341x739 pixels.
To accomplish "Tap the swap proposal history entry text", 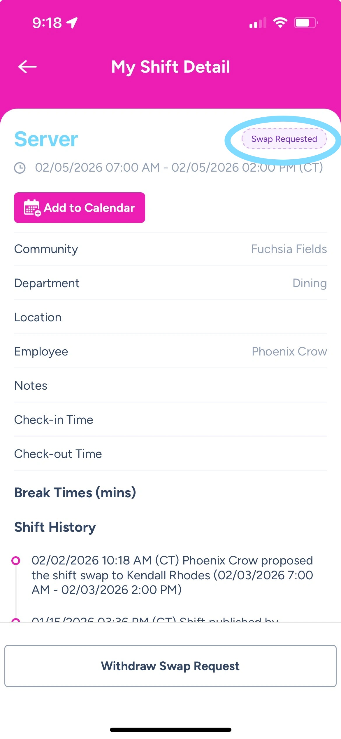I will tap(172, 575).
